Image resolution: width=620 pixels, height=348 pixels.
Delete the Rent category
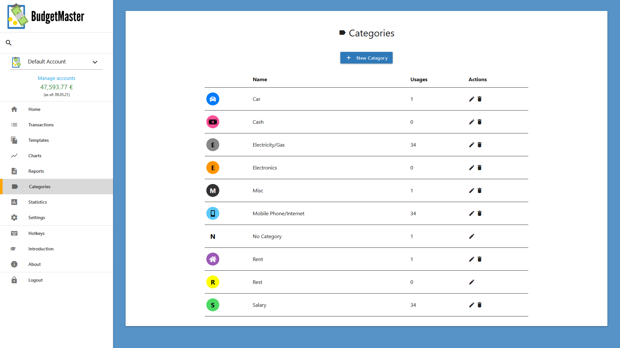pos(480,259)
